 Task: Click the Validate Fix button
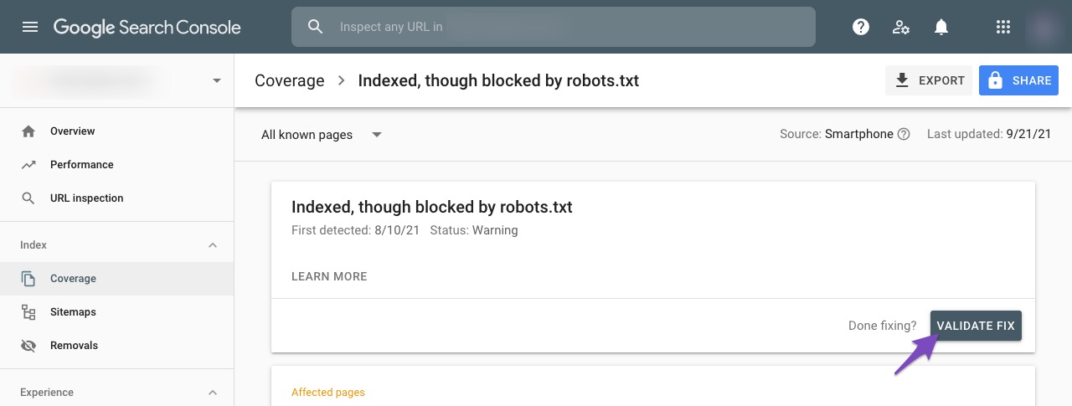pyautogui.click(x=976, y=326)
